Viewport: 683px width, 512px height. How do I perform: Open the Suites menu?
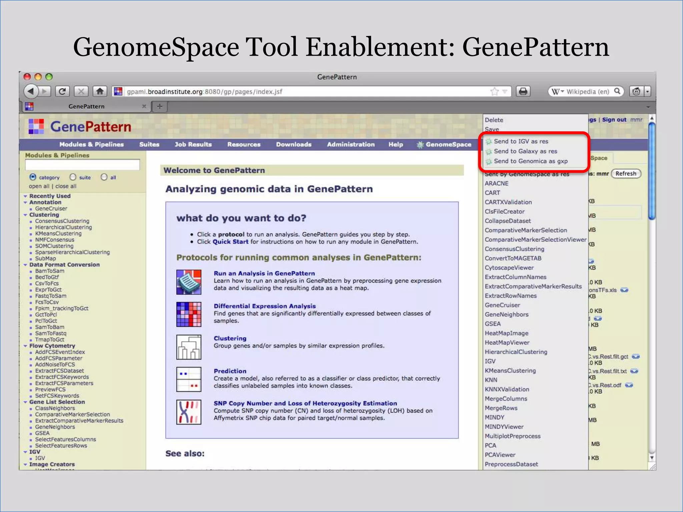[x=149, y=144]
